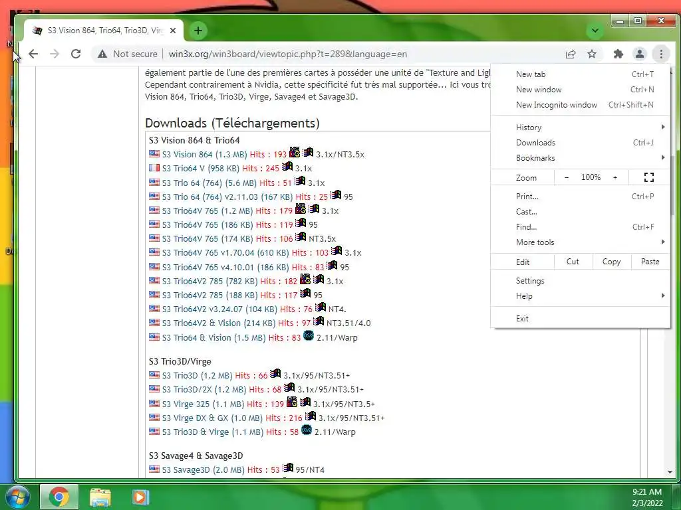Go back to the previous page
681x510 pixels.
click(33, 54)
